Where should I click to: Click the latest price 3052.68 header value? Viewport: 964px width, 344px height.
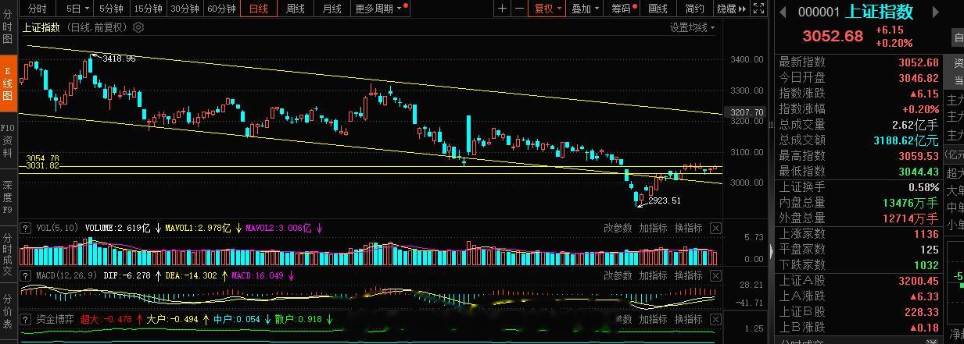(833, 36)
